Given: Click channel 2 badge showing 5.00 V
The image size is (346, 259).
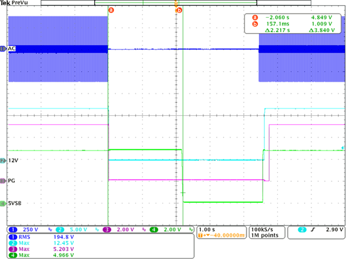Looking at the screenshot, I should tap(60, 230).
